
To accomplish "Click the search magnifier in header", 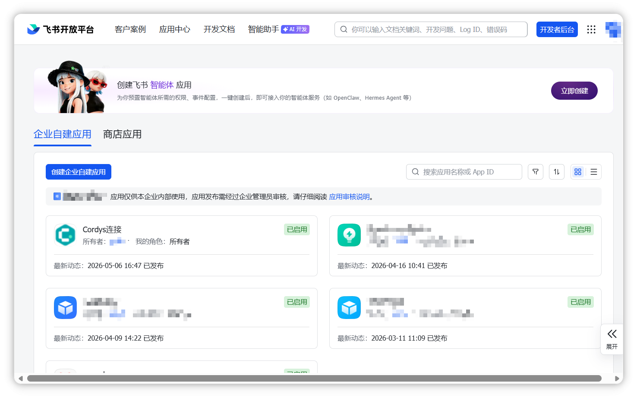I will 344,29.
